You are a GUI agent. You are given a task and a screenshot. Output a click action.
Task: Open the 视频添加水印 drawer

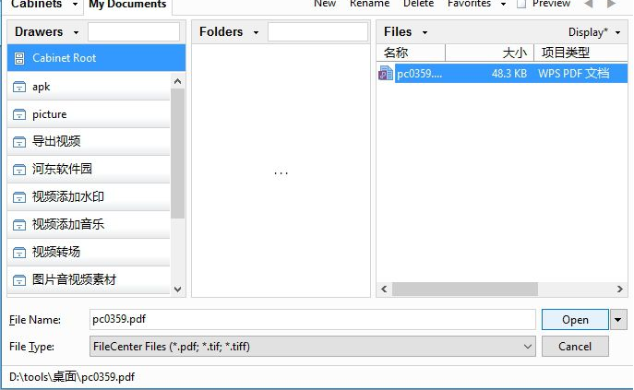[x=89, y=196]
